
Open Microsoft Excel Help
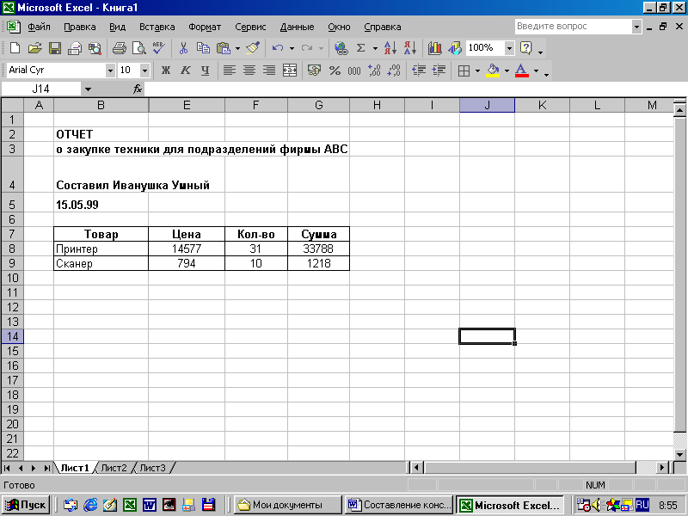[x=525, y=48]
